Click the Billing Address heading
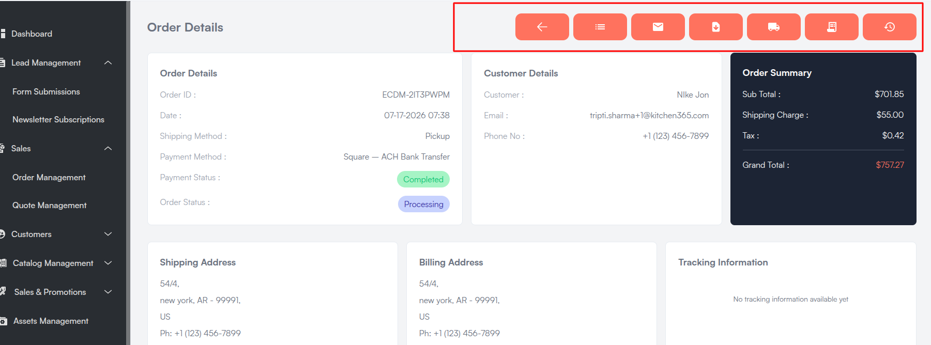Image resolution: width=931 pixels, height=345 pixels. pyautogui.click(x=451, y=262)
